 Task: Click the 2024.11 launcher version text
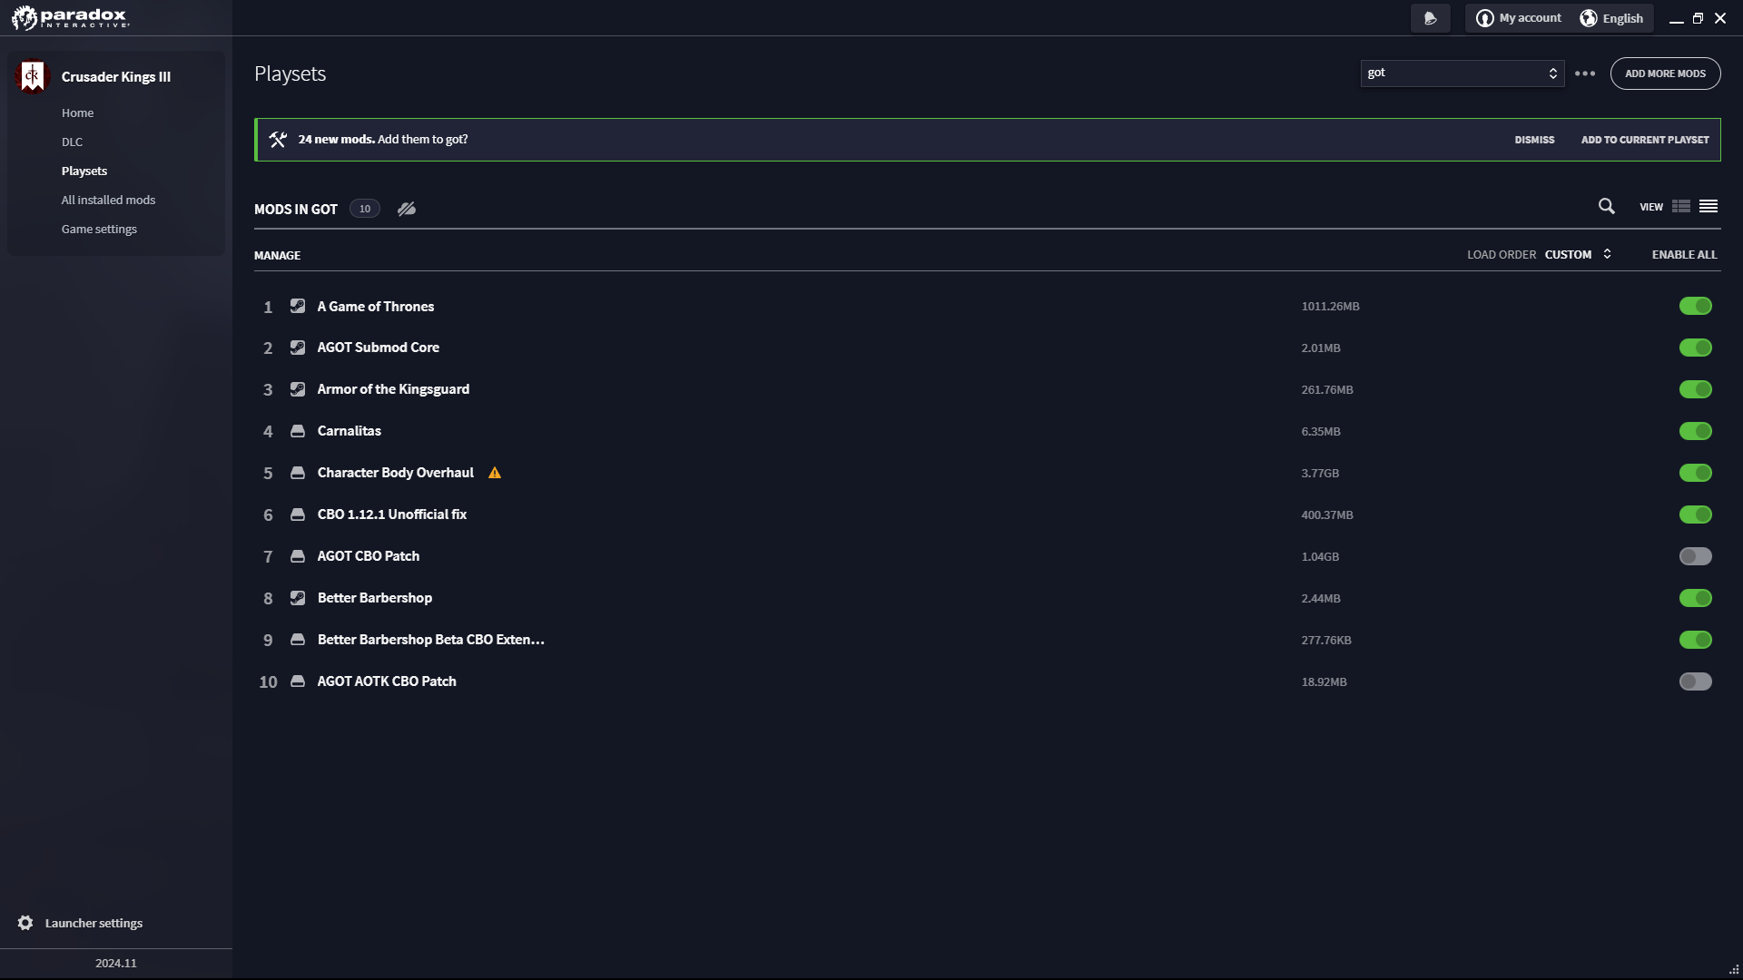[x=116, y=964]
